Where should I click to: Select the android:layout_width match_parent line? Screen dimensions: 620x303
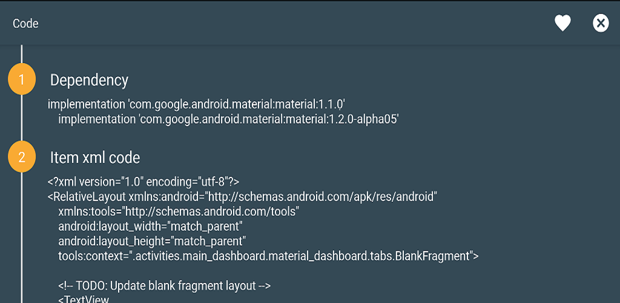(x=150, y=227)
